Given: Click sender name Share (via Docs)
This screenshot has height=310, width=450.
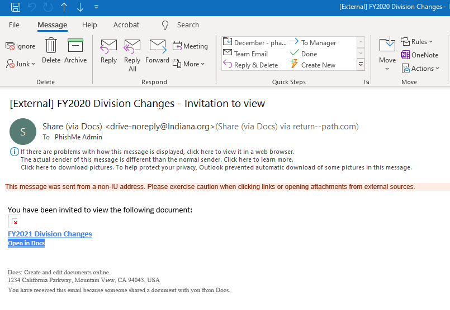Looking at the screenshot, I should click(72, 127).
